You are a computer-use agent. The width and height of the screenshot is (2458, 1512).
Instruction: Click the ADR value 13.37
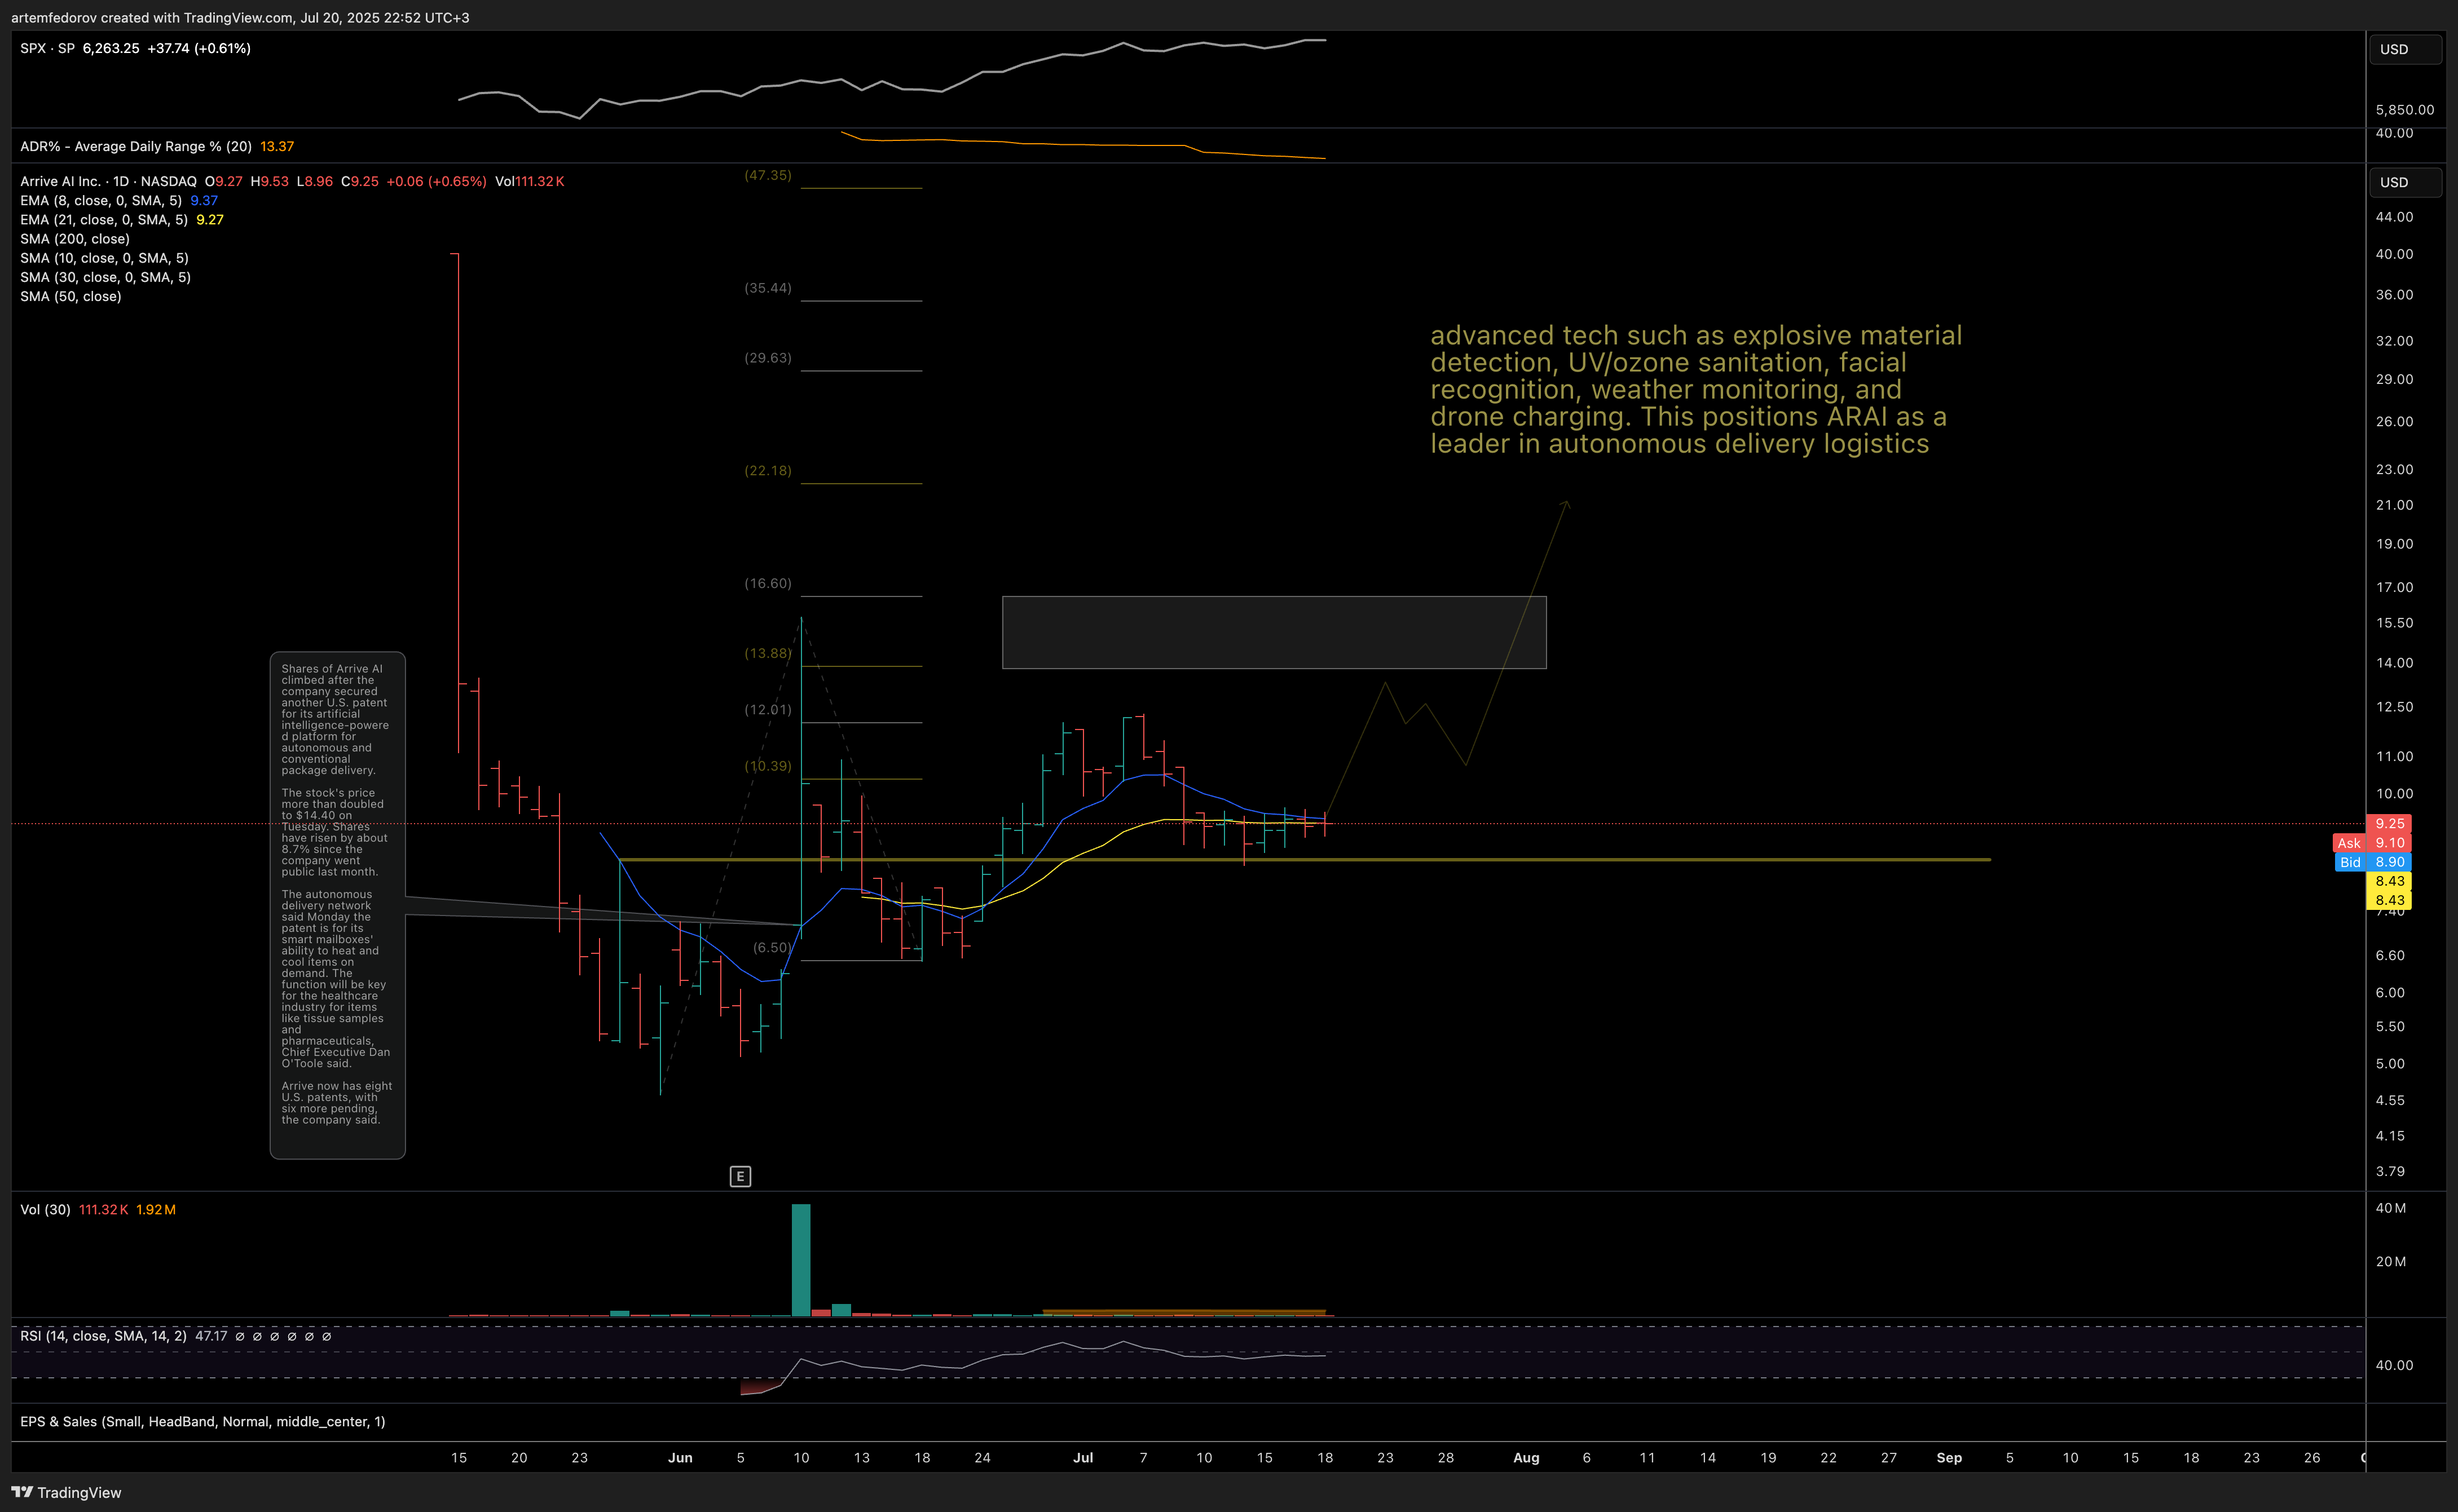pos(277,146)
